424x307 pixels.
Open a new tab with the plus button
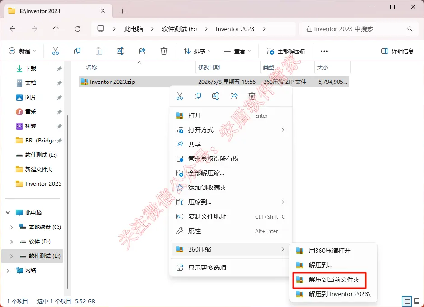[122, 11]
